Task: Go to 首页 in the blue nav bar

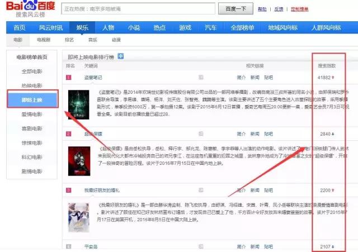Action: click(20, 28)
